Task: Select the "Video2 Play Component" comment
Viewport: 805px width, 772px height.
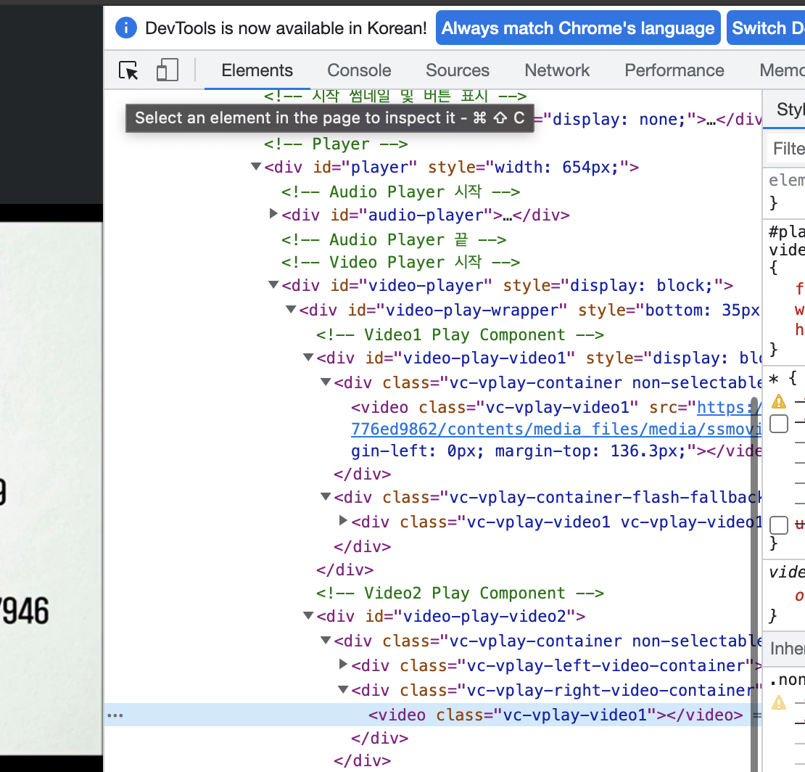Action: pyautogui.click(x=460, y=593)
